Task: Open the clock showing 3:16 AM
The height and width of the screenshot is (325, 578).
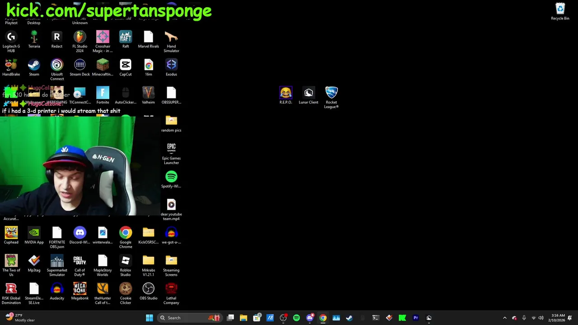Action: (558, 318)
